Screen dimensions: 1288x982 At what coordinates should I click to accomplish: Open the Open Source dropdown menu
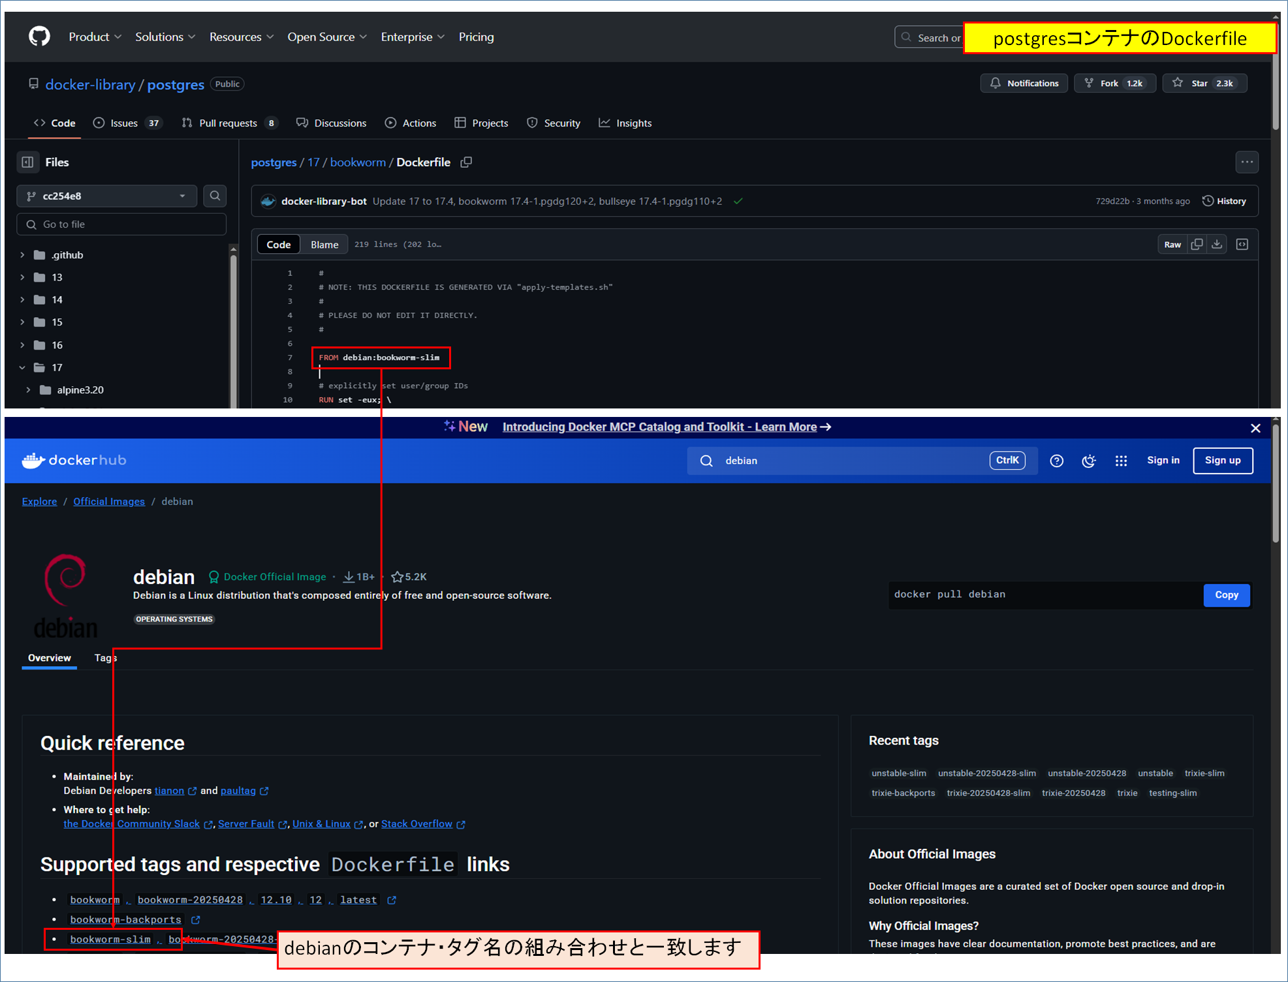click(x=327, y=37)
